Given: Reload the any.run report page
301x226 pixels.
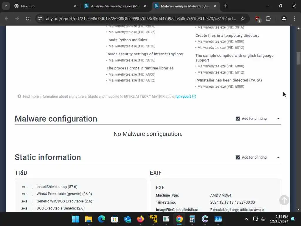Looking at the screenshot, I should coord(28,19).
